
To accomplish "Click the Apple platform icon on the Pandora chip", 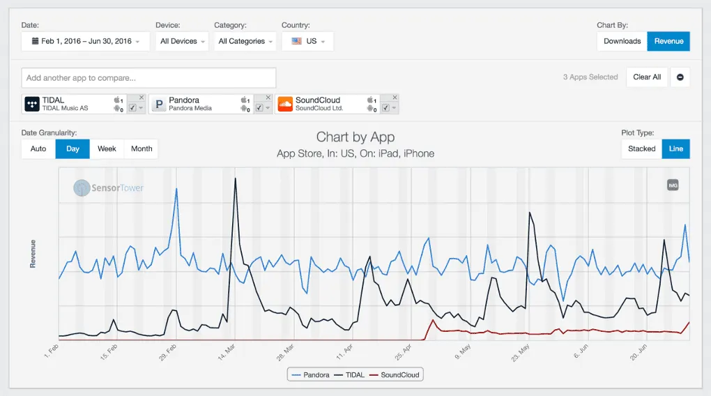I will [245, 100].
